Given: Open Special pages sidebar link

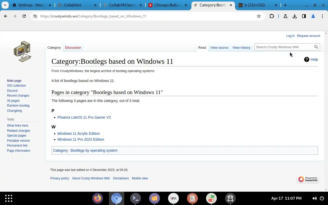Looking at the screenshot, I should [x=17, y=136].
